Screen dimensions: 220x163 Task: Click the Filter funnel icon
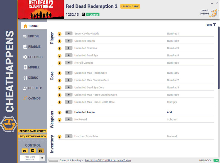[x=214, y=25]
